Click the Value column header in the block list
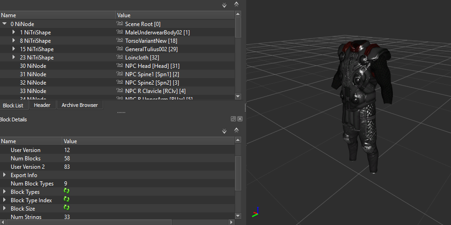 pos(175,15)
